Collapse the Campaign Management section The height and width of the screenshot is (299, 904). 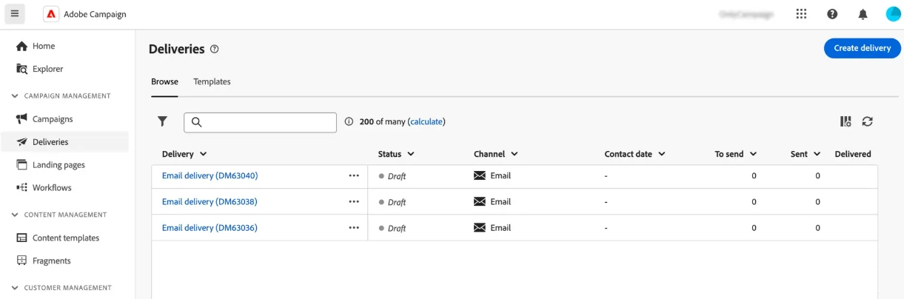[x=15, y=95]
